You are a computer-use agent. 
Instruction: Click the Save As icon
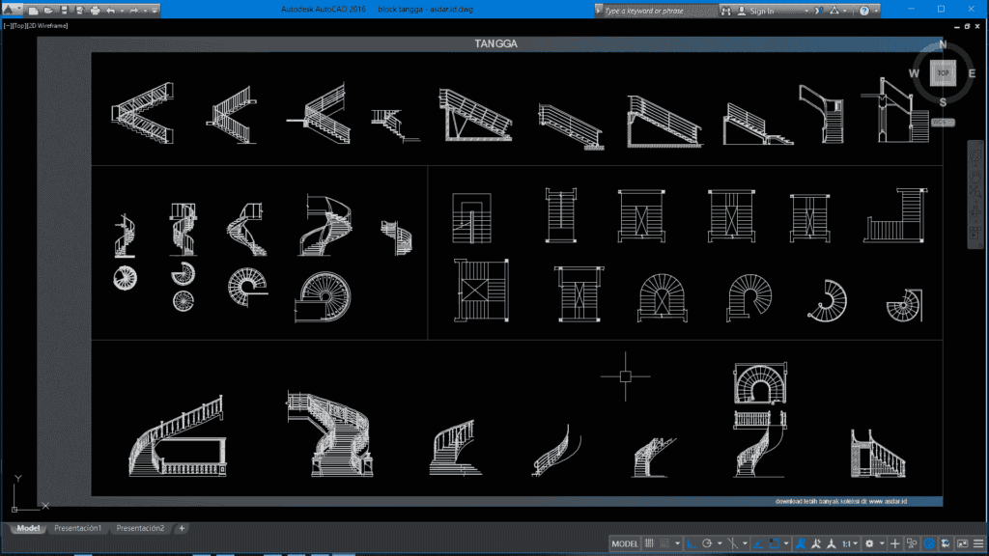tap(79, 11)
